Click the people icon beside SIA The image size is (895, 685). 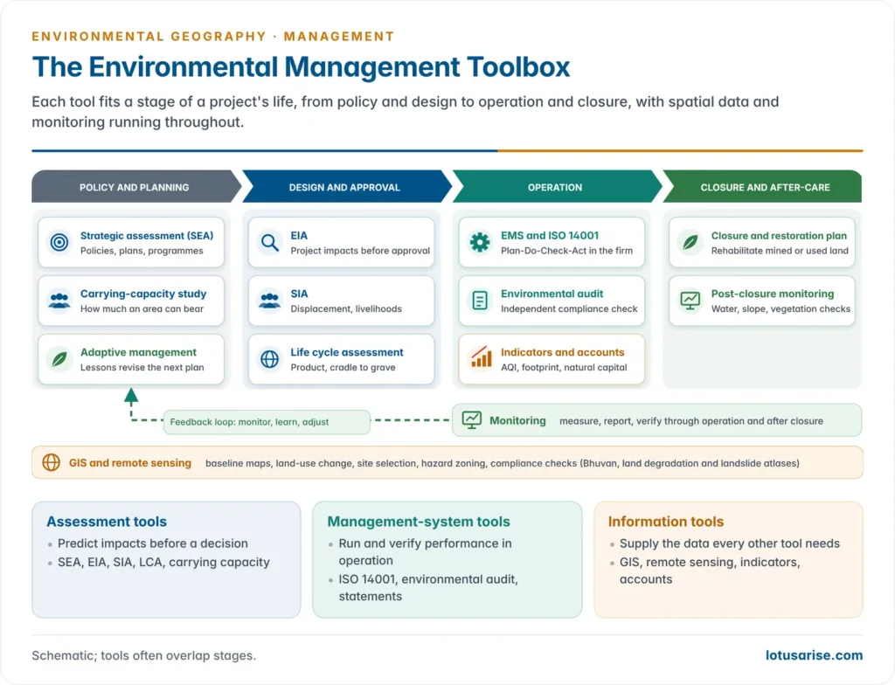(269, 301)
